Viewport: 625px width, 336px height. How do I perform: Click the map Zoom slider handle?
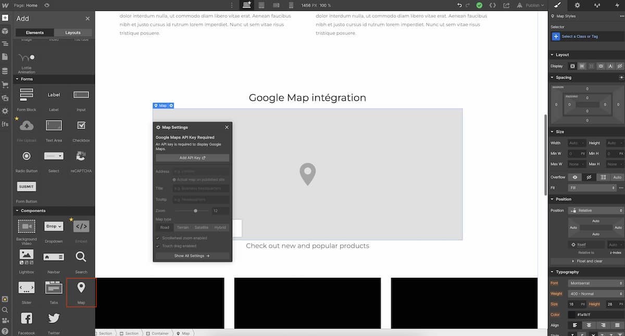point(196,211)
